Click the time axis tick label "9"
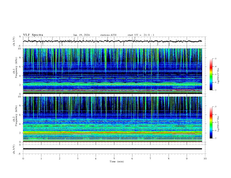Viewport: 231px width, 178px height. 187,159
